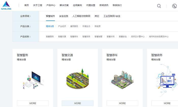
Task: Click 精准治理 subtitle under 智慧交通
Action: click(66, 59)
